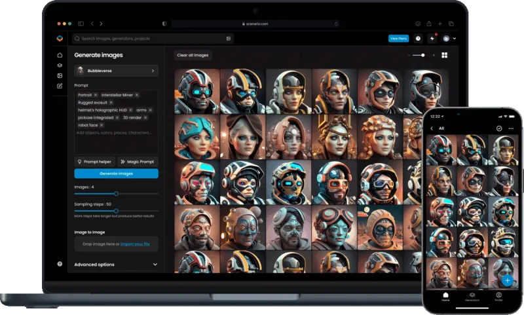Viewport: 524px width, 315px height.
Task: Remove the "Portrait" prompt tag
Action: click(x=96, y=95)
